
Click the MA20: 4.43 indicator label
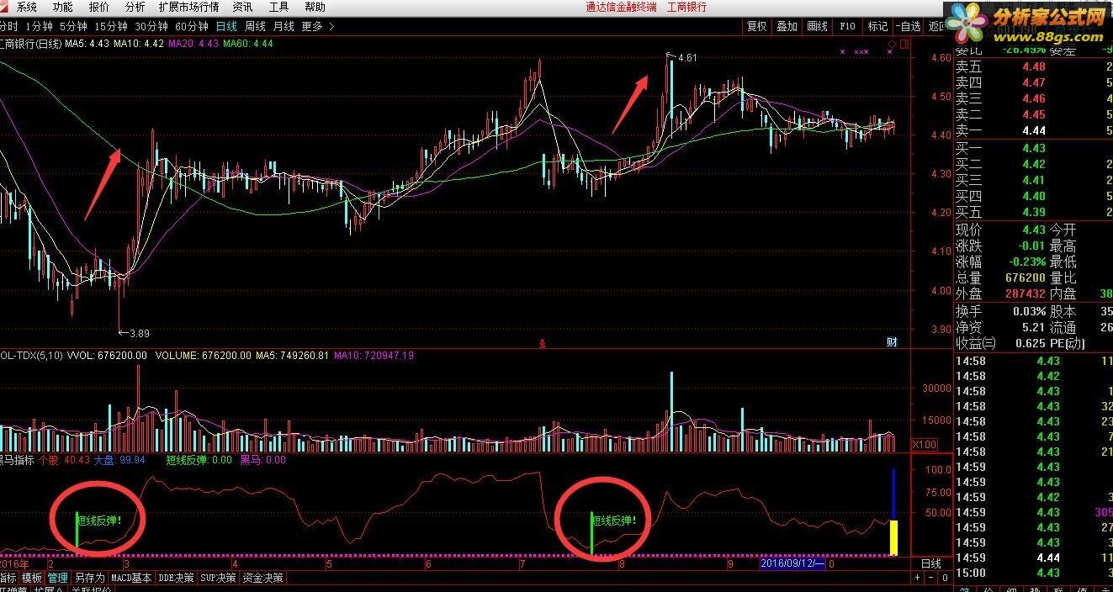point(193,43)
